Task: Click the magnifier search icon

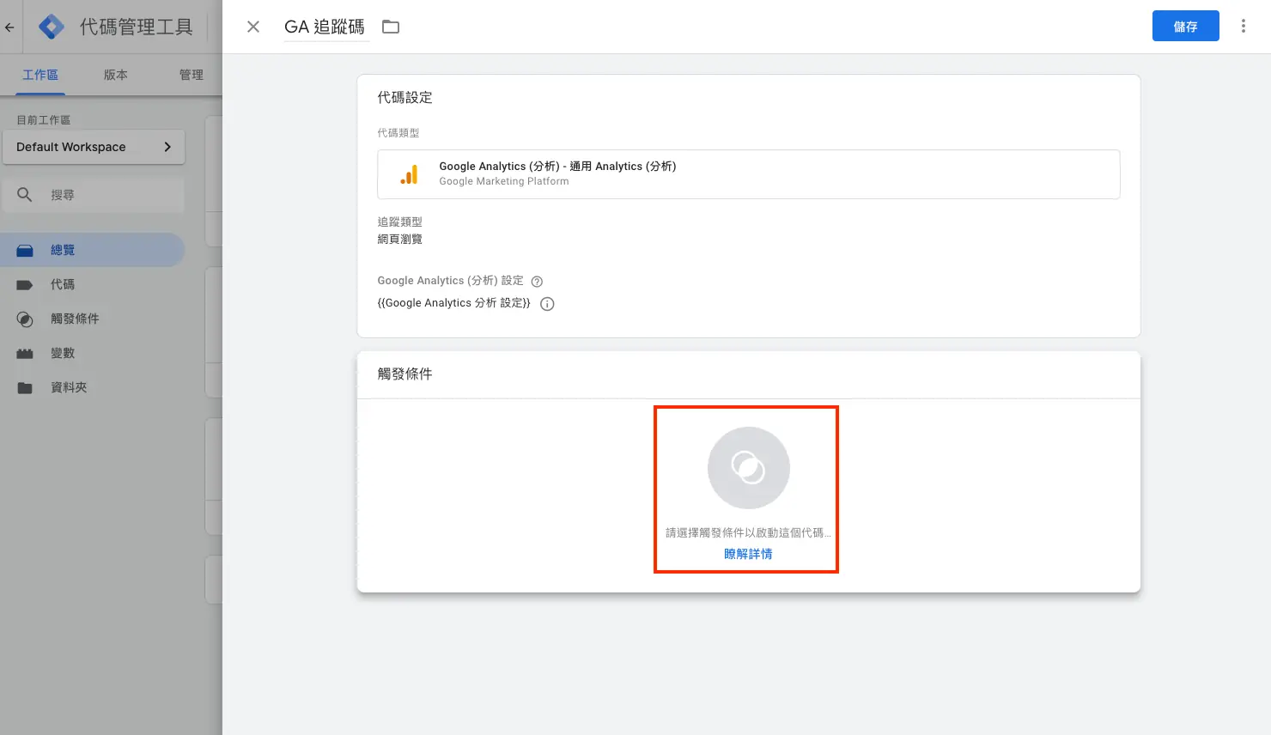Action: click(x=25, y=195)
